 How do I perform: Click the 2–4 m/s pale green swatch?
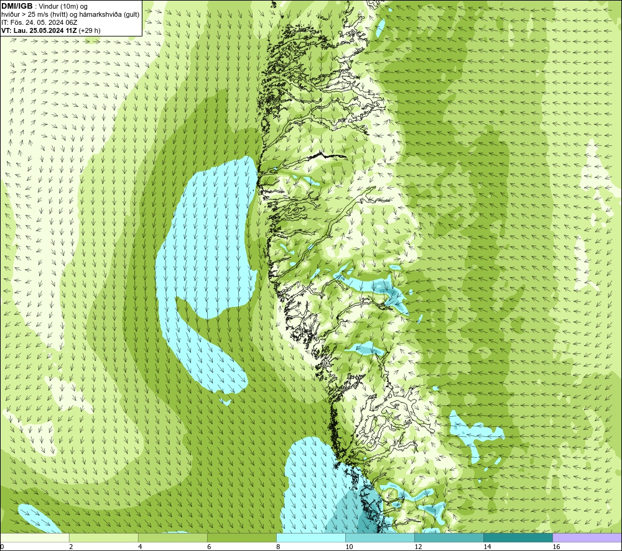103,537
